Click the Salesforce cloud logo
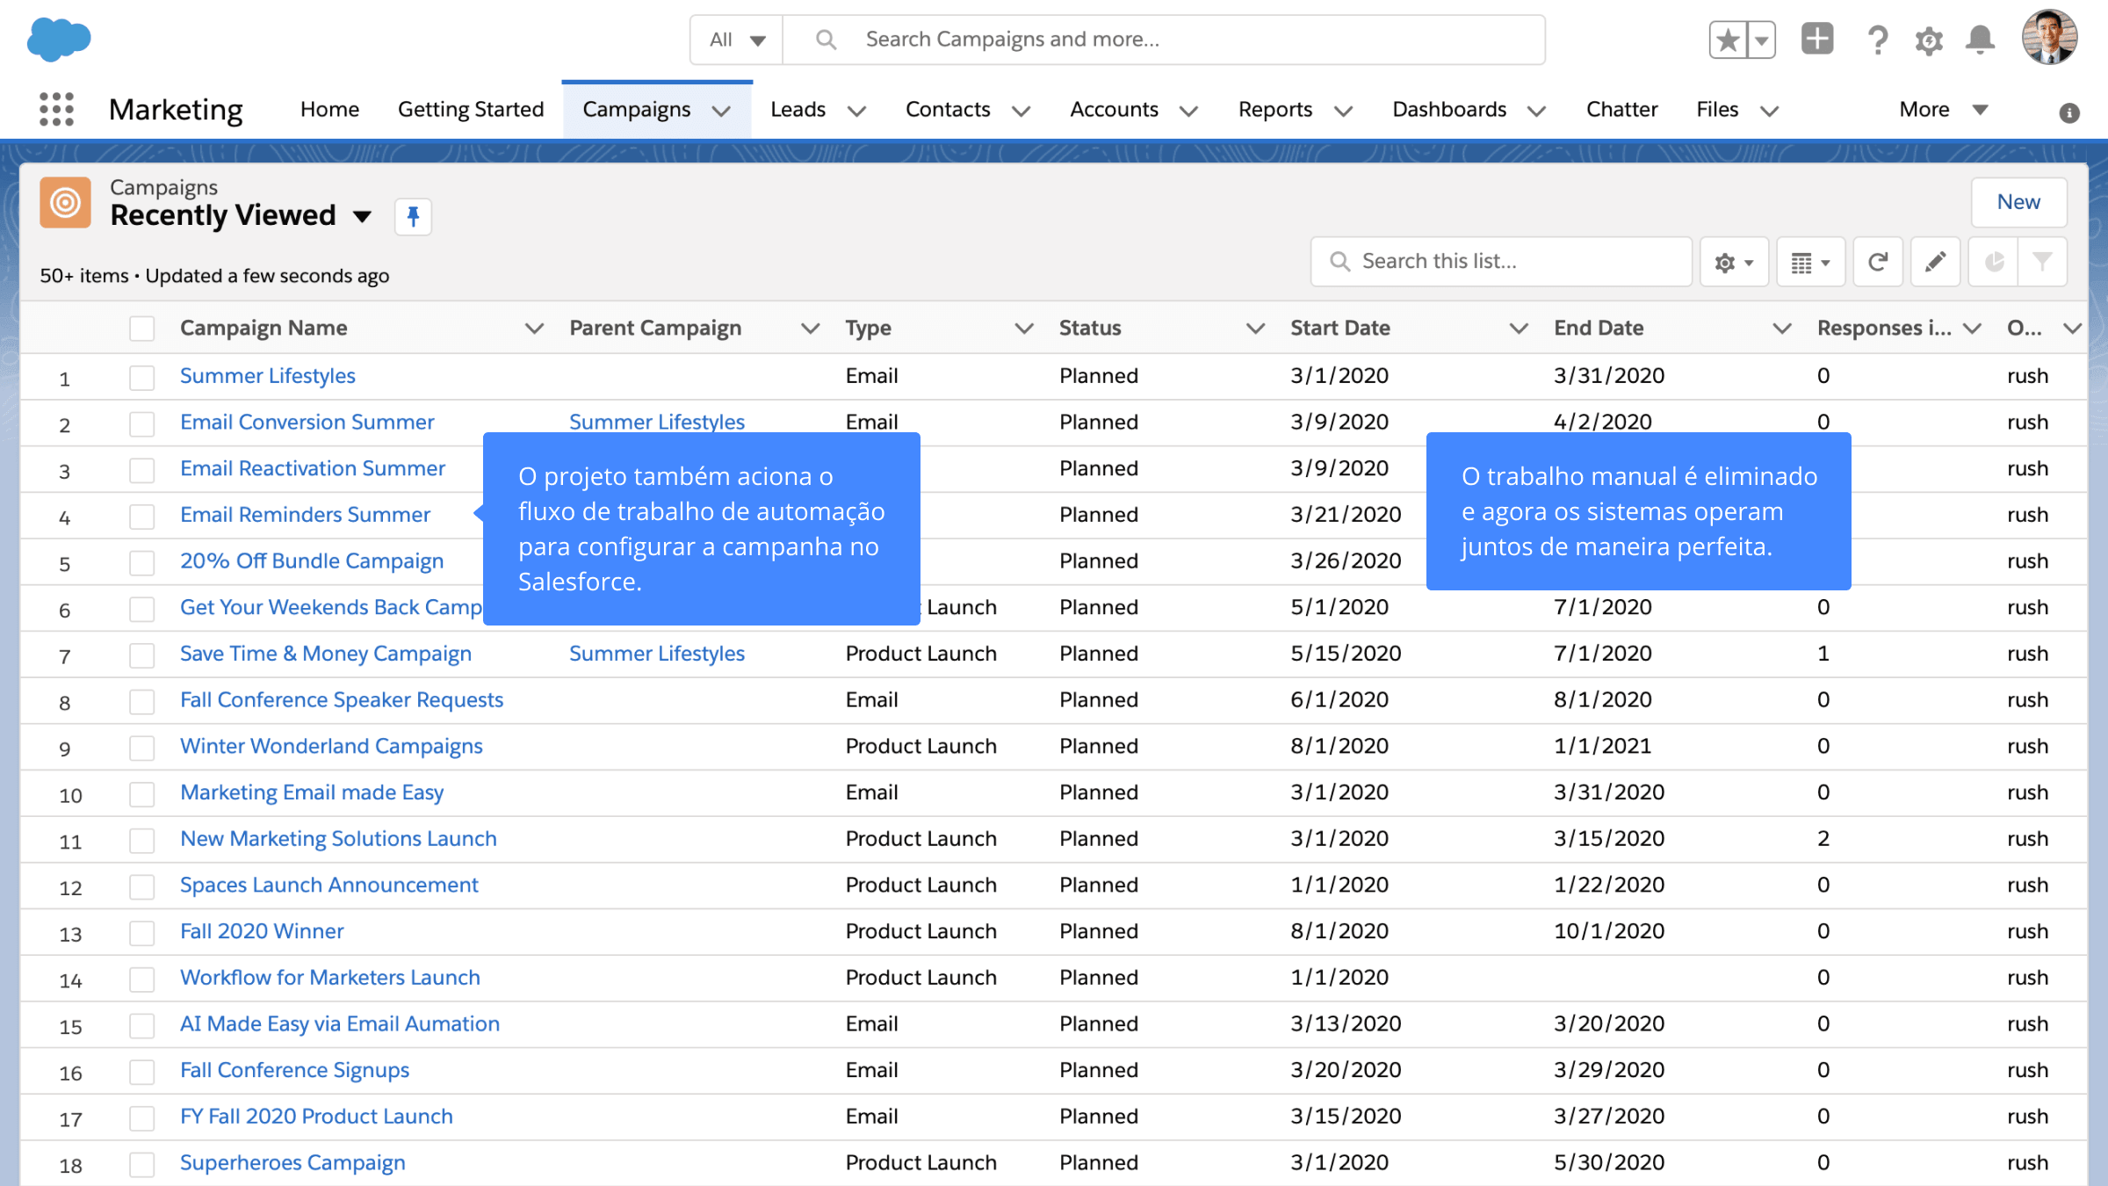This screenshot has width=2108, height=1186. point(59,40)
